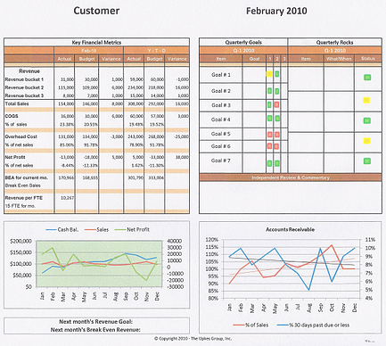The image size is (386, 346).
Task: Click the yellow status indicator for Goal # 1
Action: [x=269, y=74]
